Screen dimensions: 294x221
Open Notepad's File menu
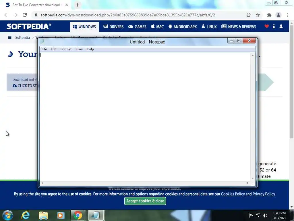click(x=44, y=49)
